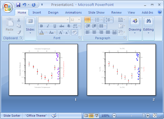
Task: Open the Columns options
Action: [x=102, y=26]
